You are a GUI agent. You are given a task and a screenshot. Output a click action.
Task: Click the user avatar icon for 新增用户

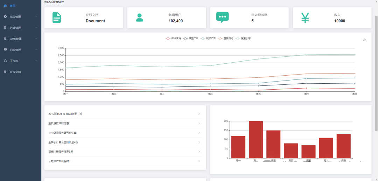[x=140, y=18]
